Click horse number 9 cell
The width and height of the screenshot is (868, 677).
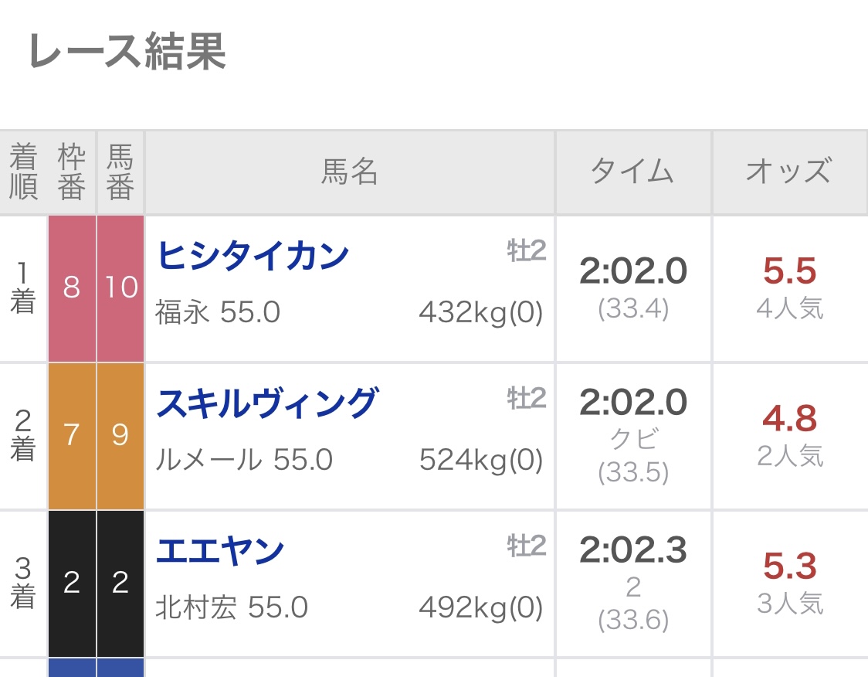point(120,435)
